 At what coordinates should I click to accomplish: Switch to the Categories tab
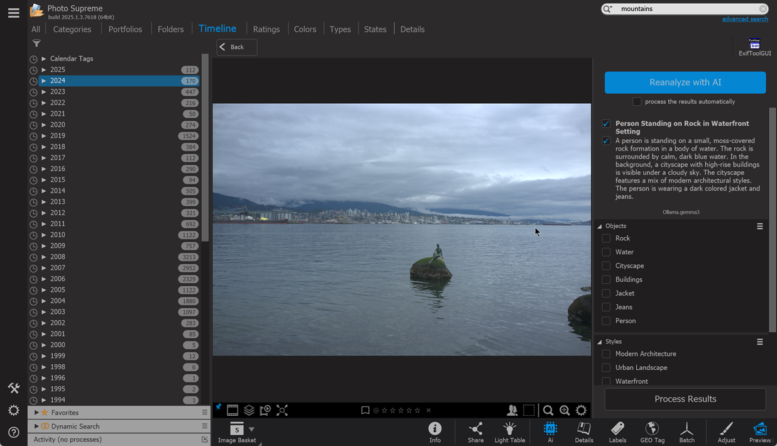[x=72, y=29]
